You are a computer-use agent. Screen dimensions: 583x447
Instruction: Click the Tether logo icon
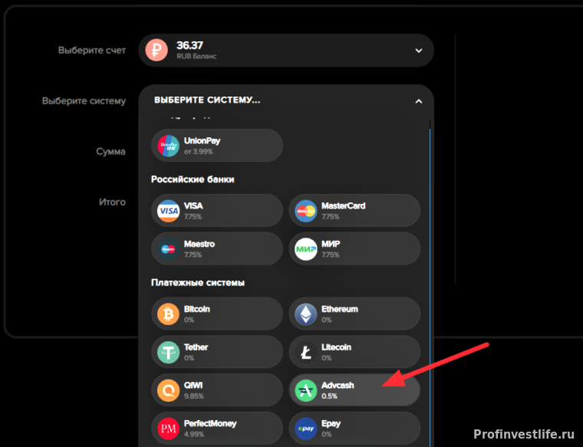point(169,352)
